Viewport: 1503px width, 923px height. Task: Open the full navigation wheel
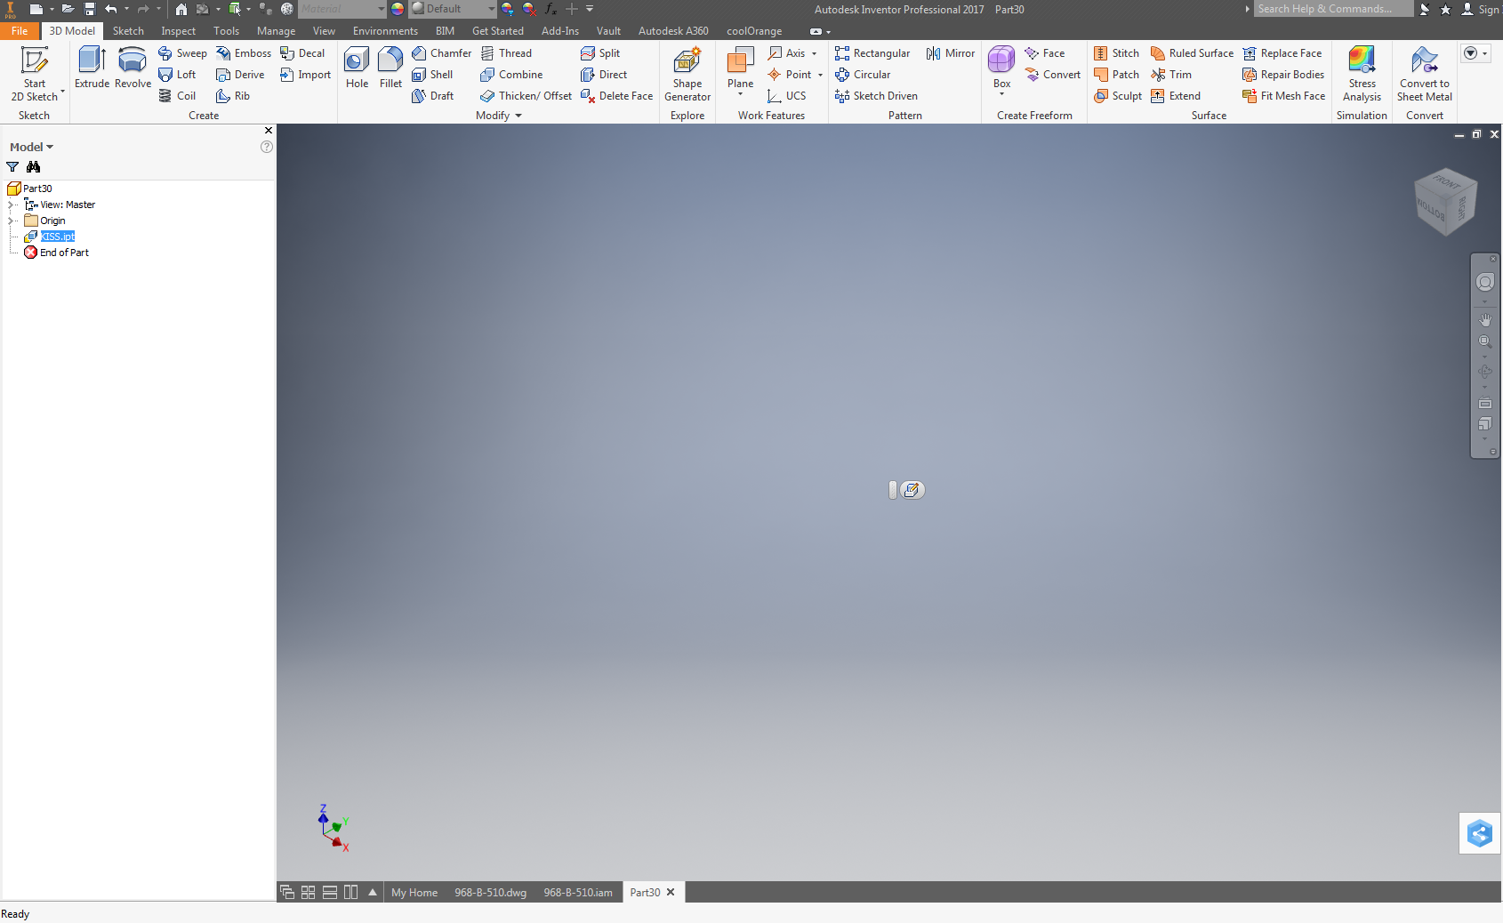(1485, 283)
